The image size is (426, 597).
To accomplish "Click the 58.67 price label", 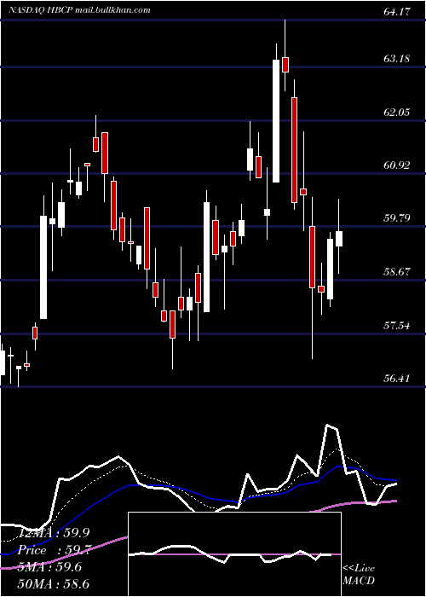I will click(397, 272).
